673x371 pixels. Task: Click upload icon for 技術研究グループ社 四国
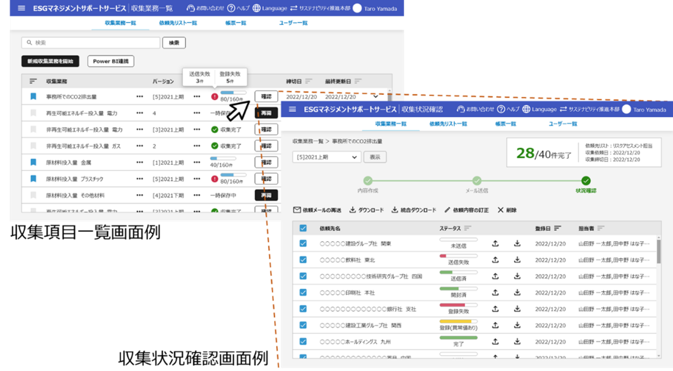(x=495, y=276)
